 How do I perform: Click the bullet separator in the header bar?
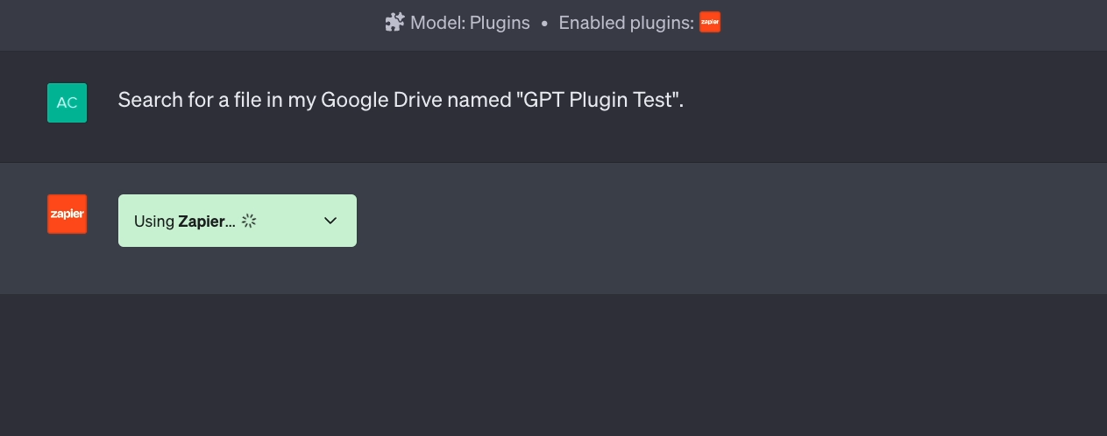pos(544,24)
